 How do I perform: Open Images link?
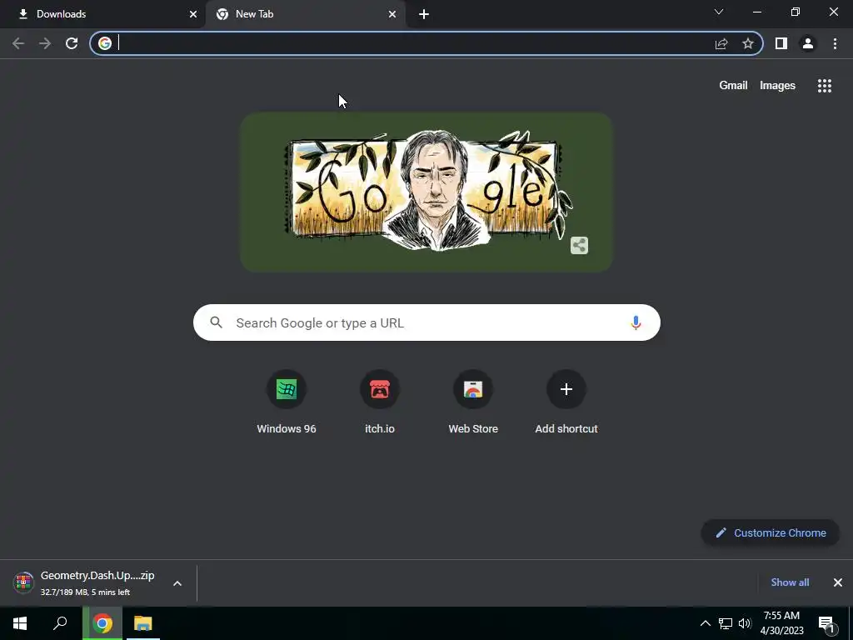[x=777, y=86]
